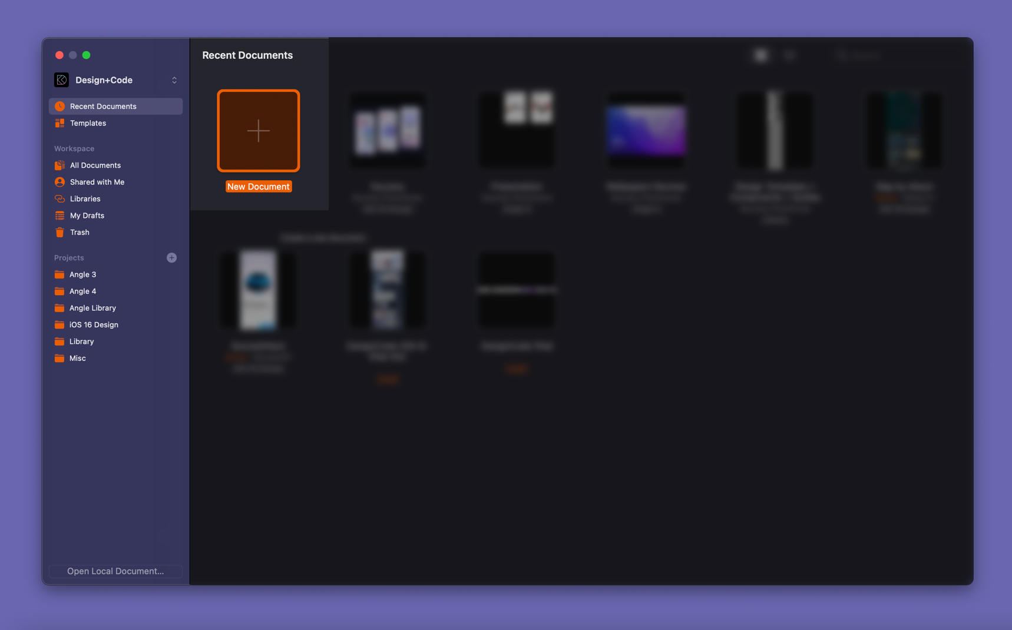Open the blurred purple gradient document thumbnail
The image size is (1012, 630).
point(646,131)
